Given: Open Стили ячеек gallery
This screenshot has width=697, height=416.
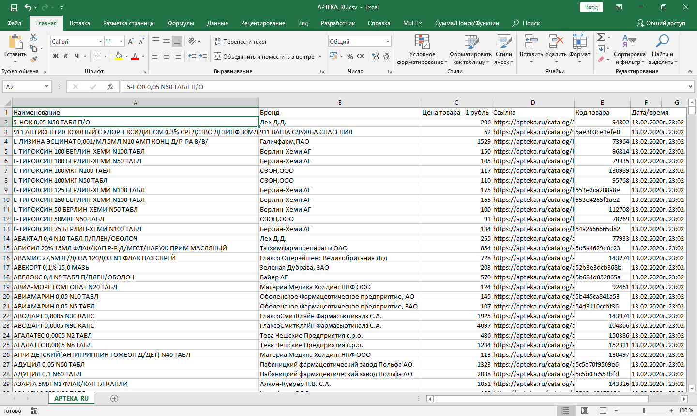Looking at the screenshot, I should click(x=504, y=50).
